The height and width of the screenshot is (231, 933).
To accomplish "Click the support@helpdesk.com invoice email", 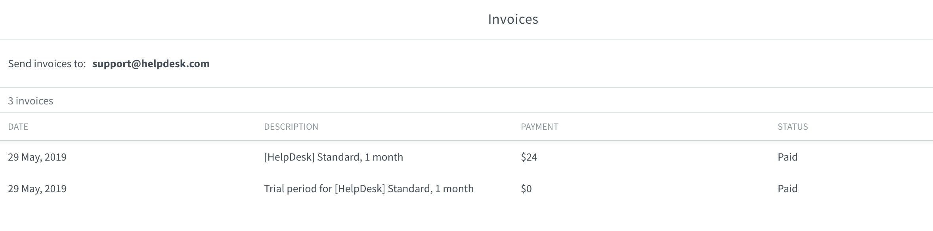I will [x=151, y=64].
